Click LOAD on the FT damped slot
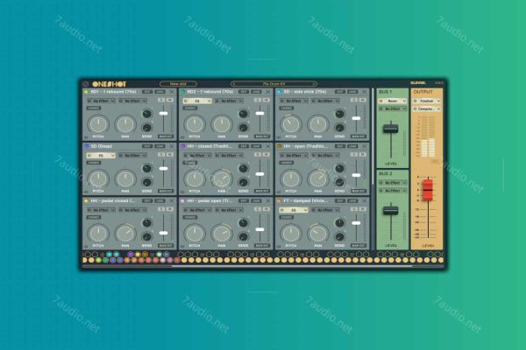This screenshot has height=350, width=526. [x=352, y=201]
